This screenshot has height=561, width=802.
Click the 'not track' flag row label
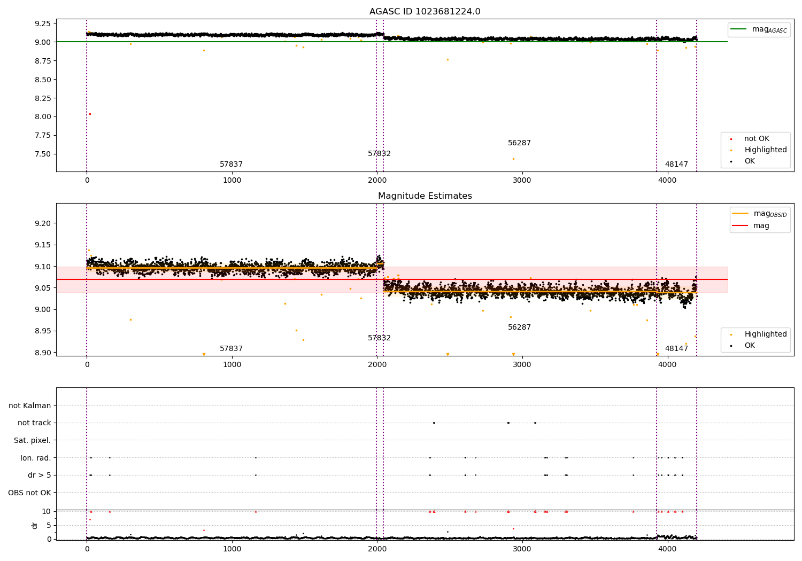[34, 423]
